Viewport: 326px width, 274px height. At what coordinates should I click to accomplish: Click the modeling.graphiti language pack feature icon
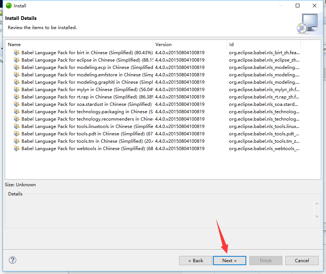coord(17,82)
